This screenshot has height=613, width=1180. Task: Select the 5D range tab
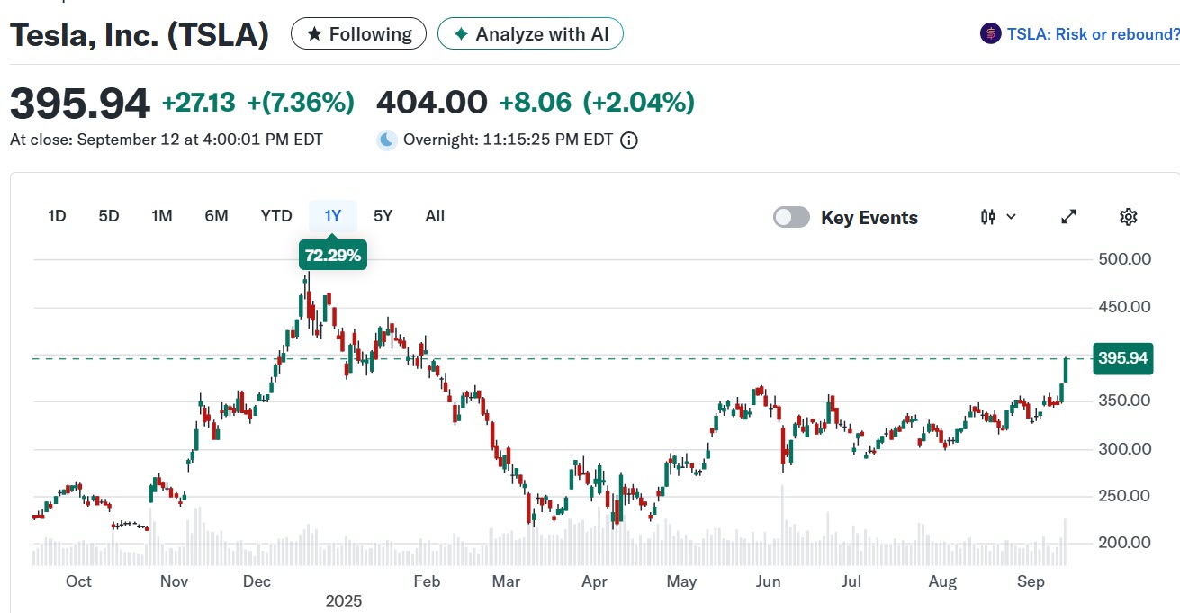109,216
